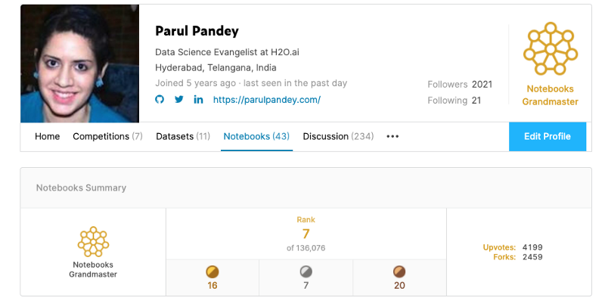Open the Competitions tab

(x=107, y=136)
